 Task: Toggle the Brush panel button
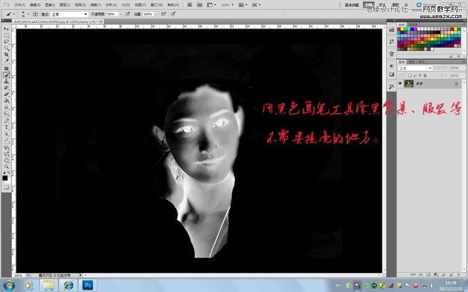(35, 14)
